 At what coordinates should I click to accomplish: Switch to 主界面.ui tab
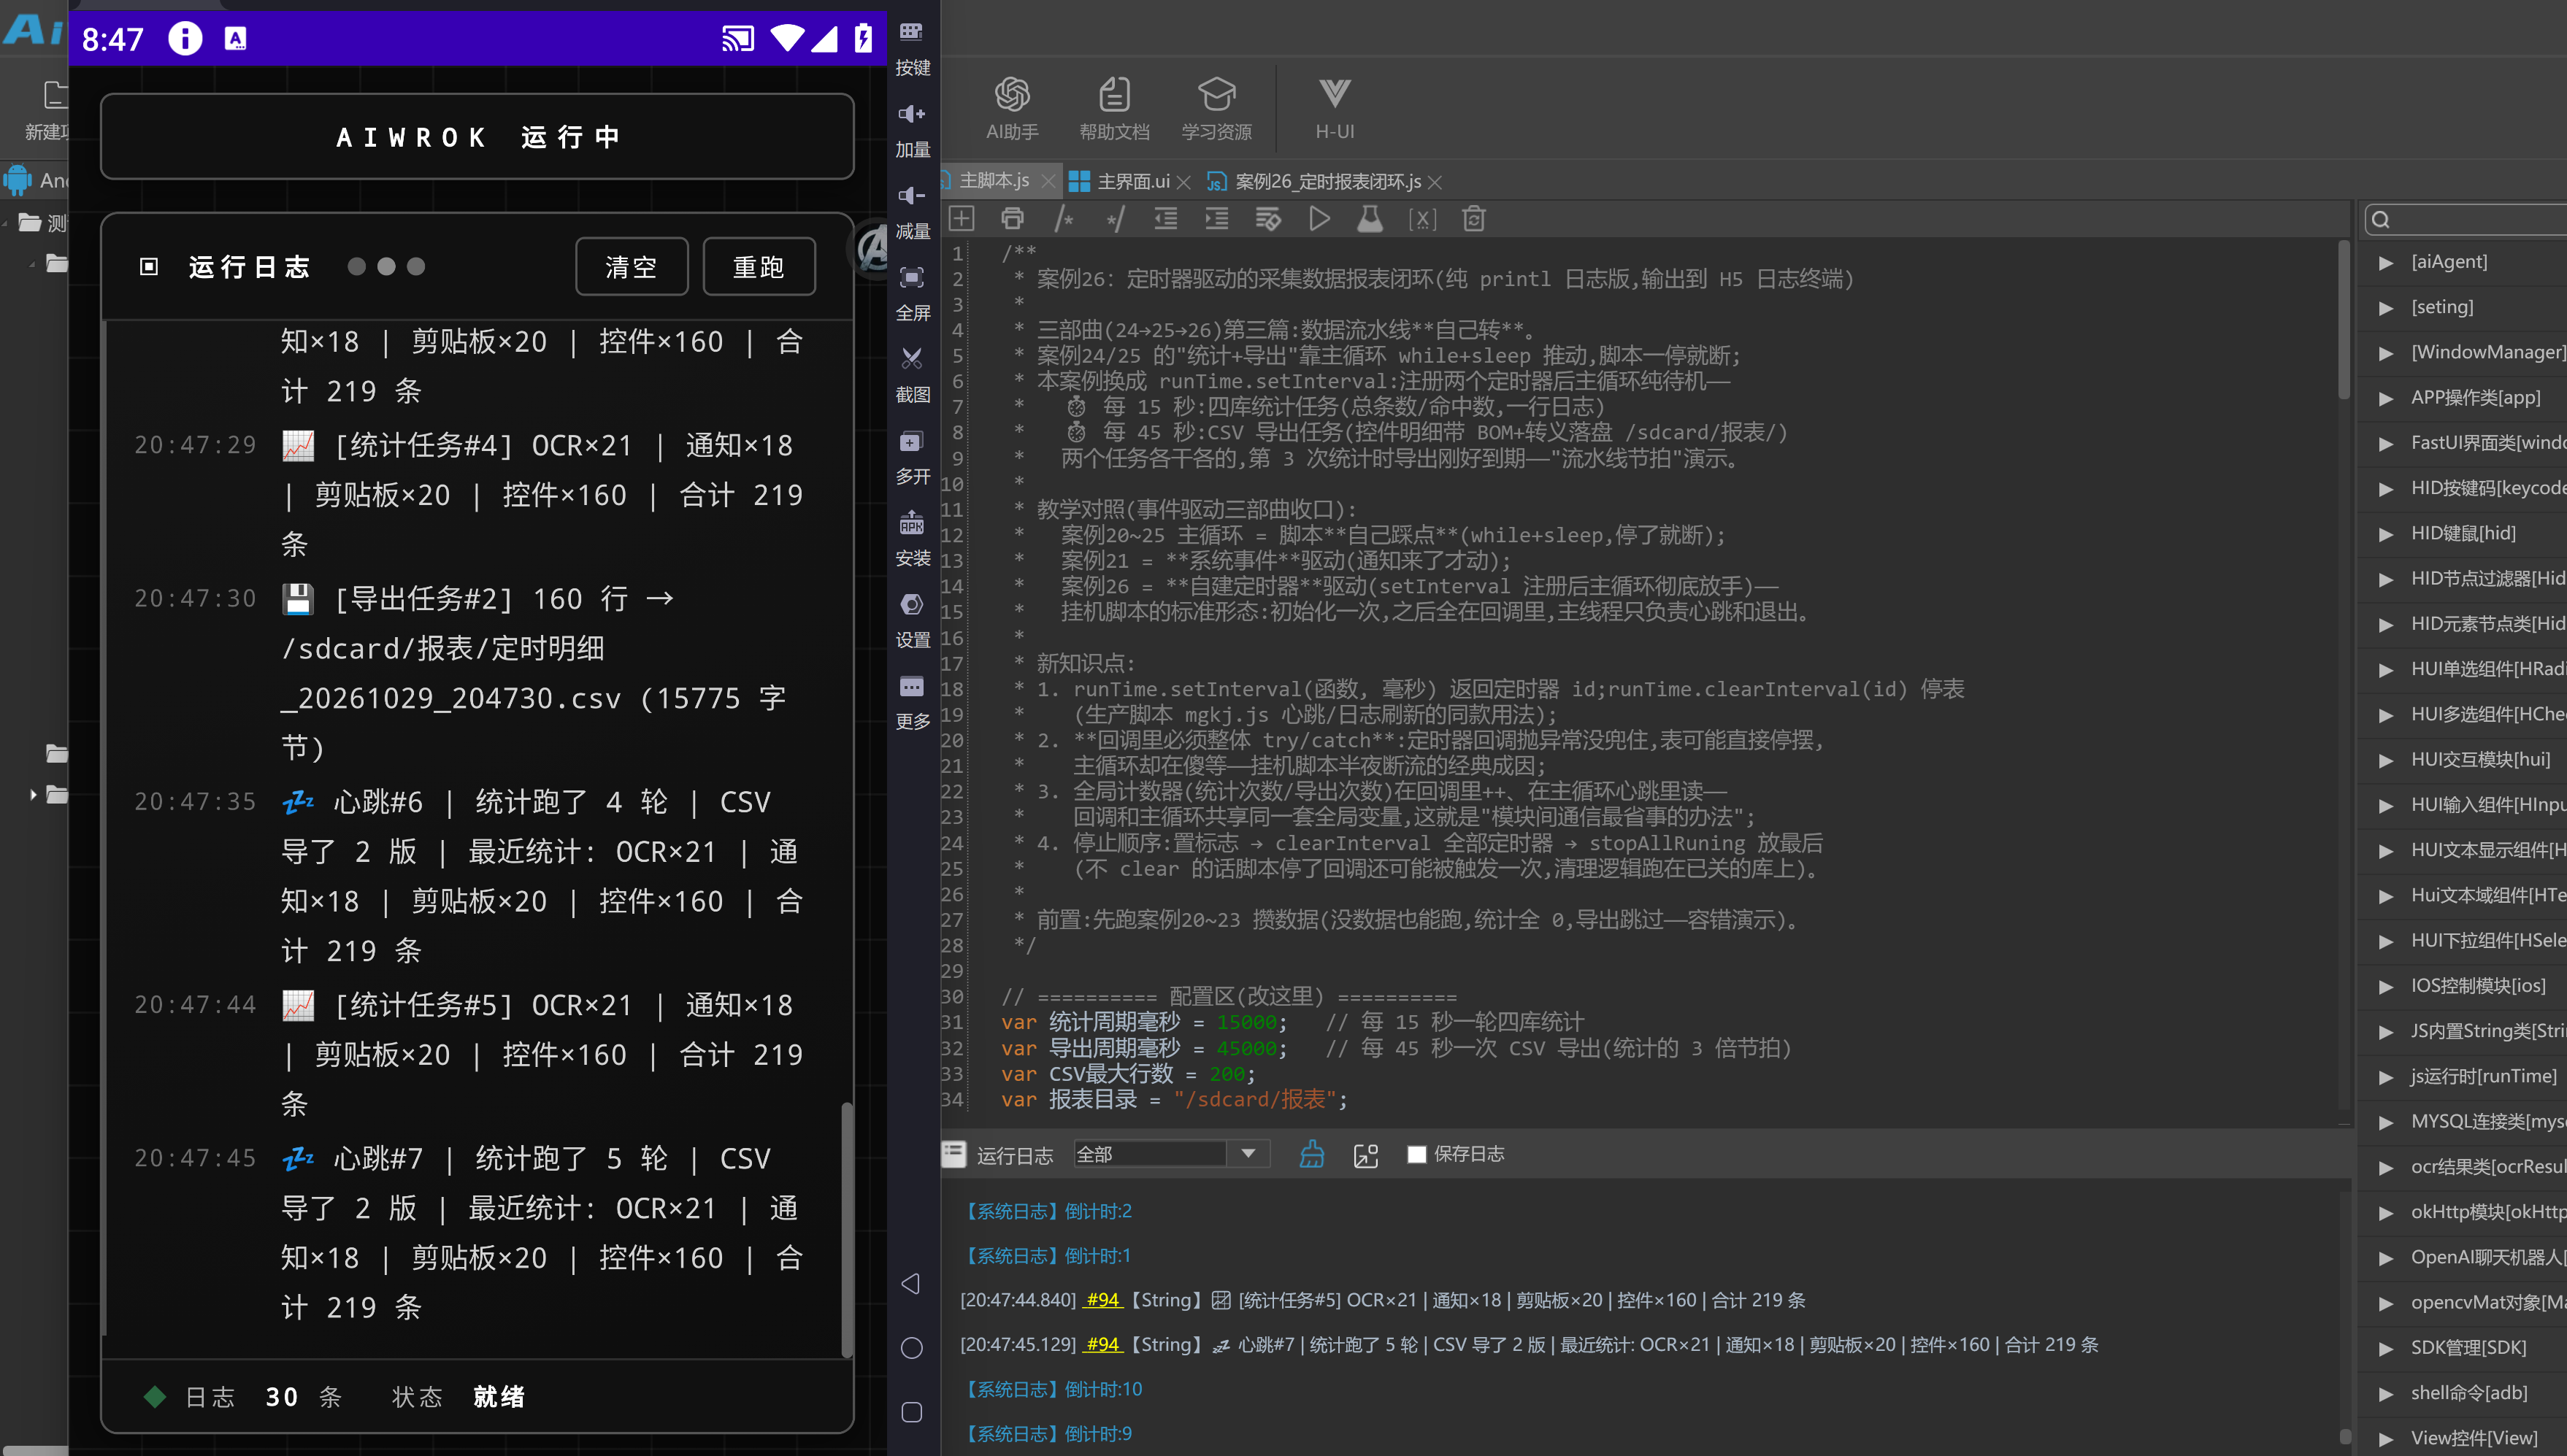(1132, 181)
